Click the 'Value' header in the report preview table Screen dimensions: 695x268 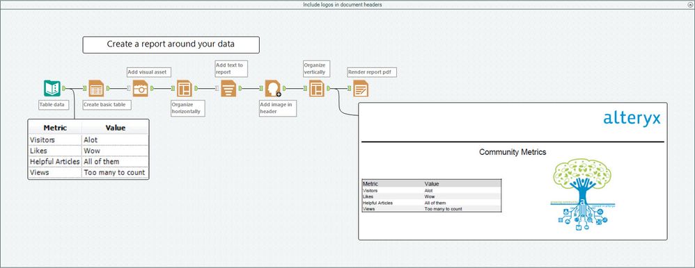432,183
